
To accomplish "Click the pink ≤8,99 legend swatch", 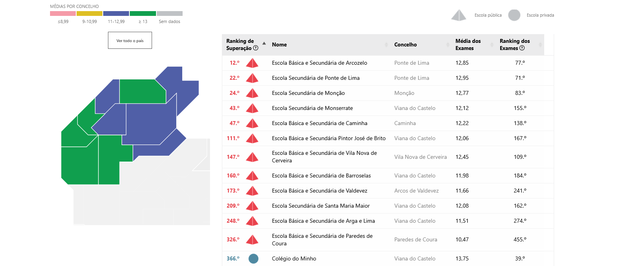I will click(63, 13).
